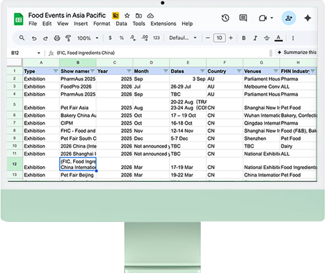Open the View menu
The image size is (326, 273).
point(63,24)
